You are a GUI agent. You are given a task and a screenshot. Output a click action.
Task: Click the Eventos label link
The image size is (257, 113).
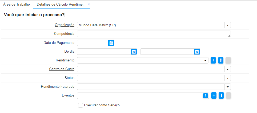pos(68,95)
